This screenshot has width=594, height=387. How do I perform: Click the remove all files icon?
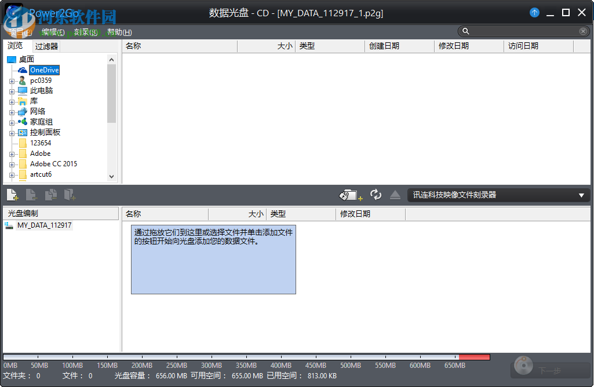point(51,194)
